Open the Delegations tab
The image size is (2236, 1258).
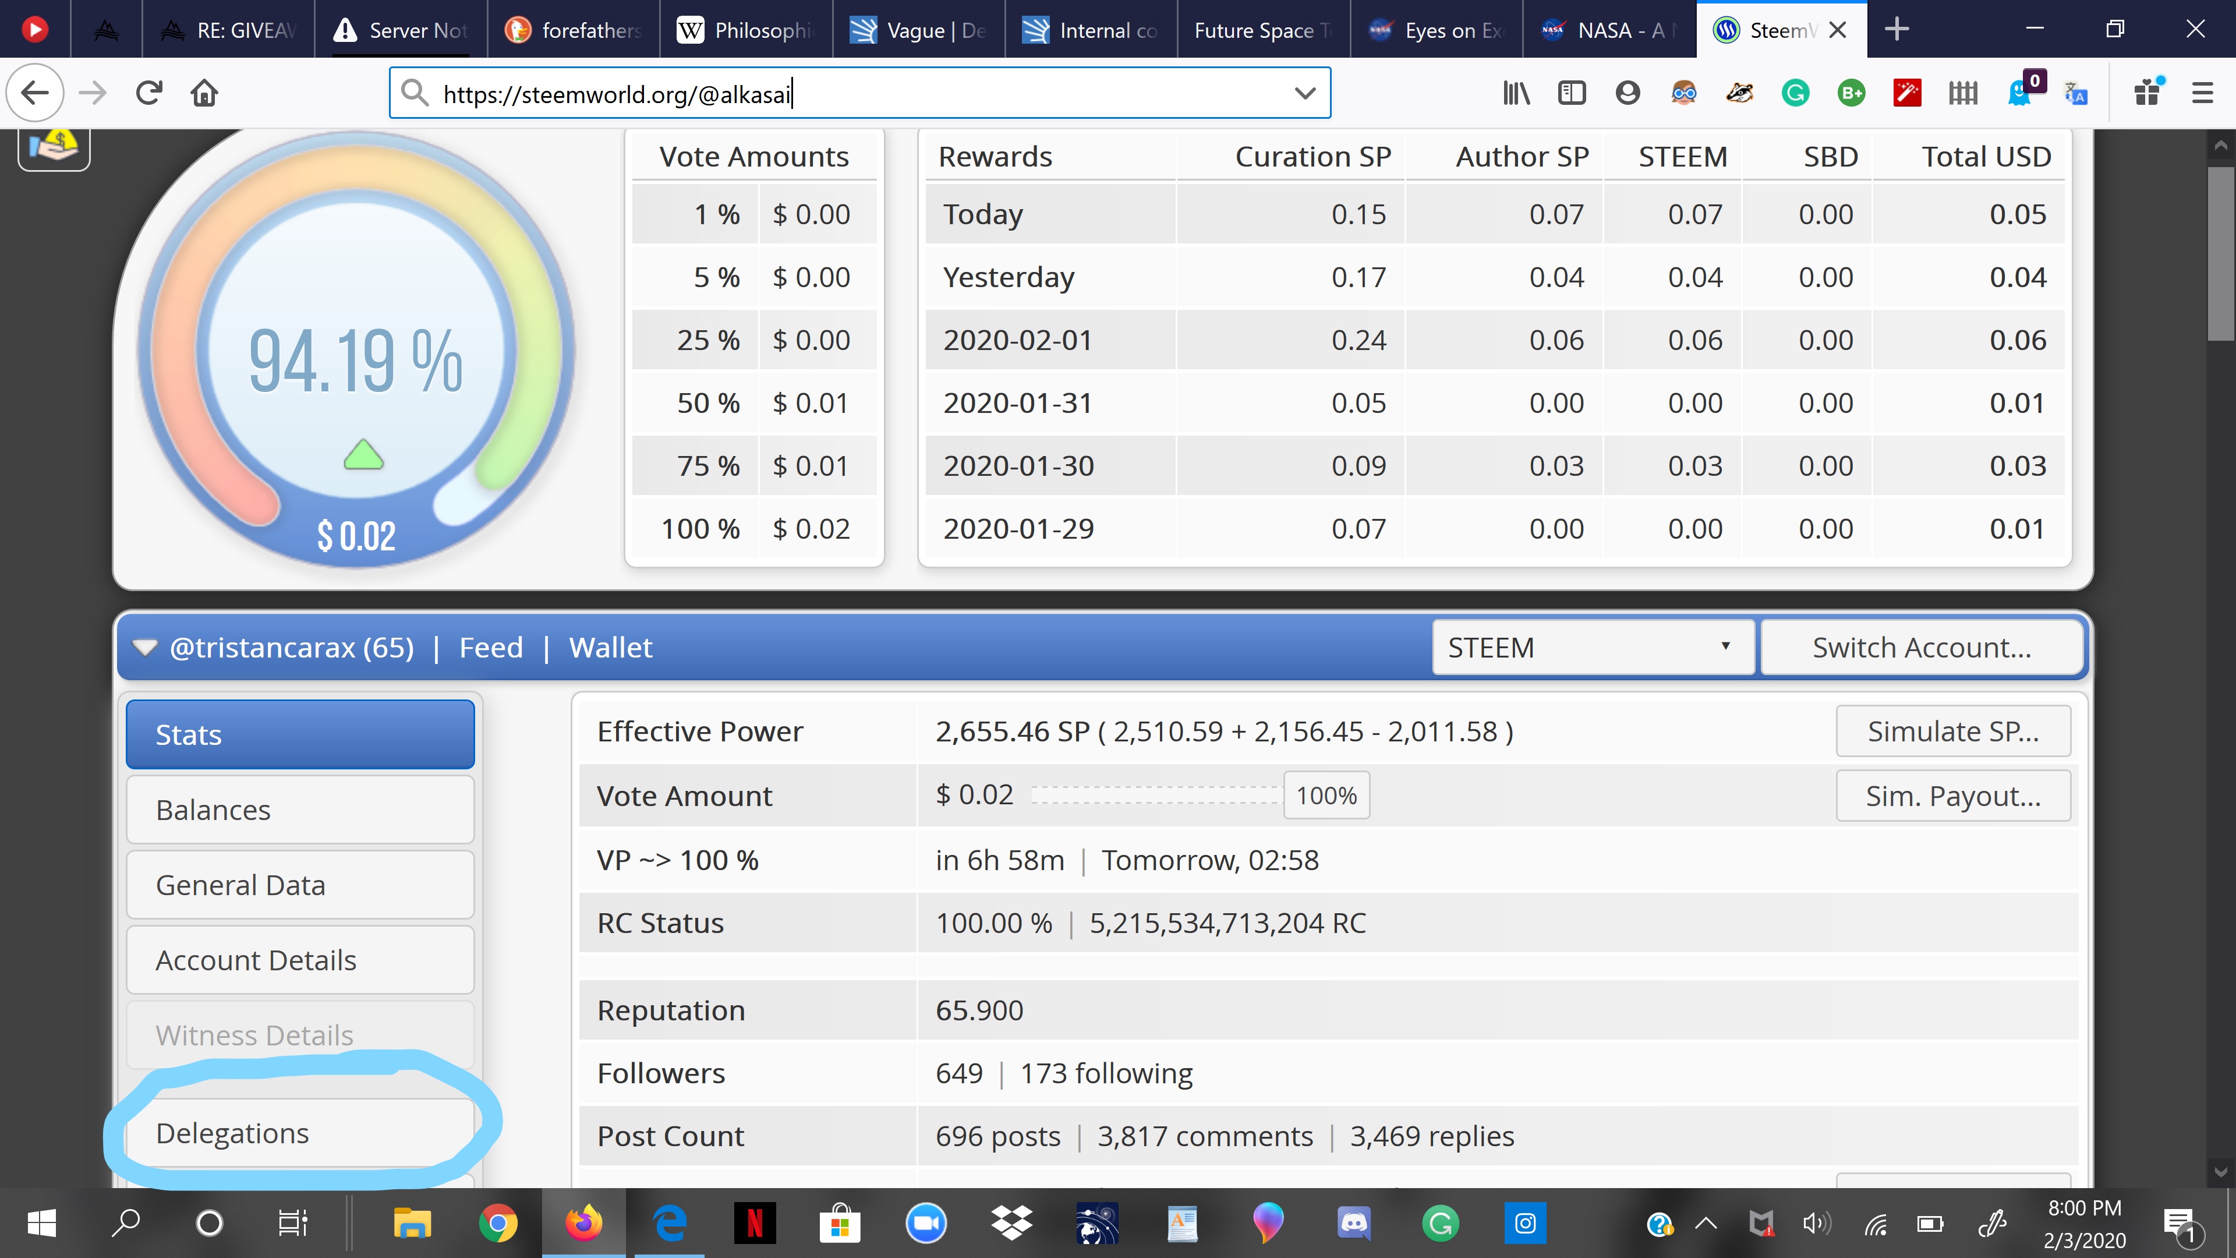pos(300,1133)
